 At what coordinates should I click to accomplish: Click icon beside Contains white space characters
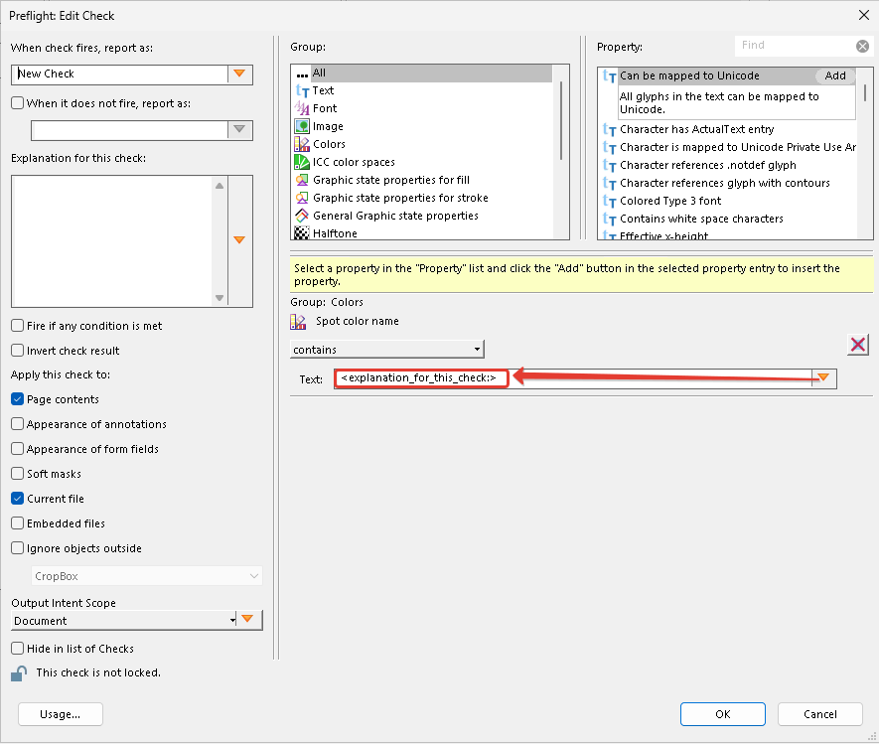click(x=610, y=220)
